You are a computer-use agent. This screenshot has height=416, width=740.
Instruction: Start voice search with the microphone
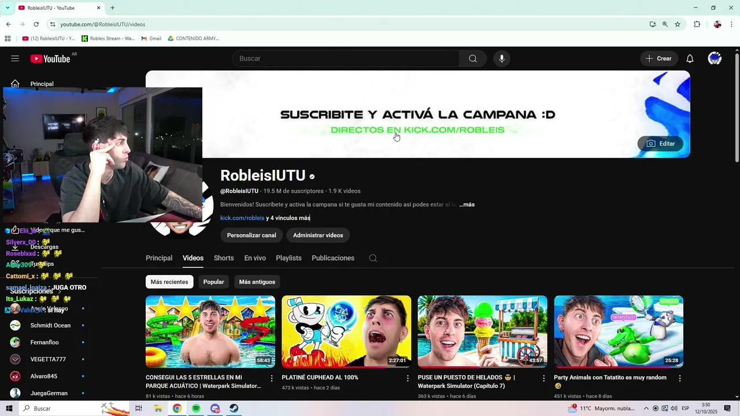coord(502,58)
